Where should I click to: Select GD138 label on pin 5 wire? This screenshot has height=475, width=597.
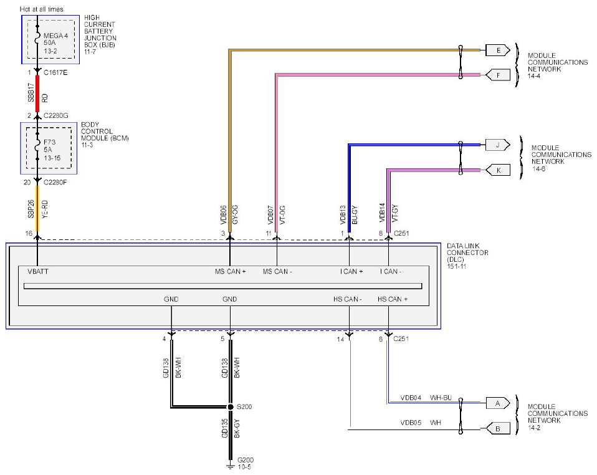(224, 368)
